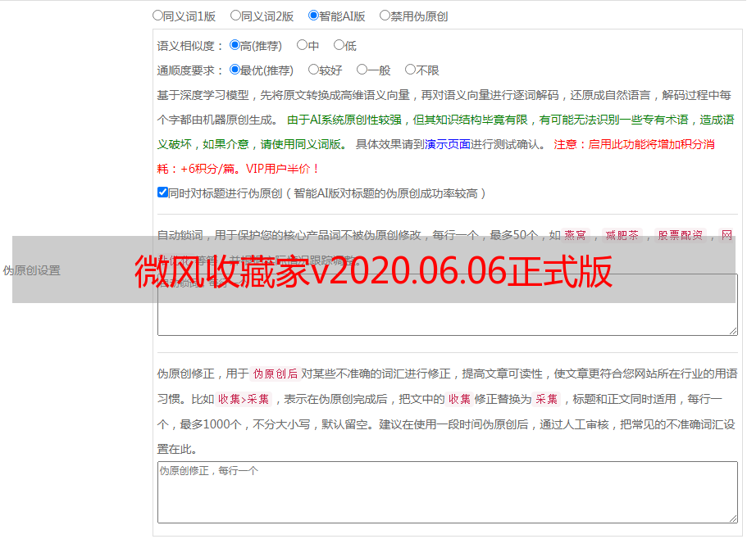Select the 同义词2版 radio option

click(235, 16)
